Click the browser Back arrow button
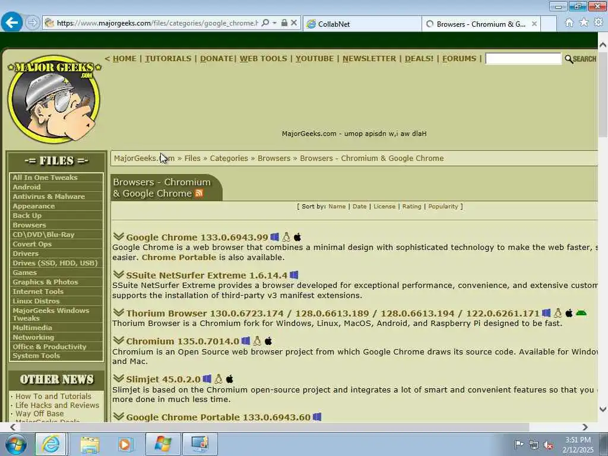Image resolution: width=608 pixels, height=456 pixels. coord(11,23)
